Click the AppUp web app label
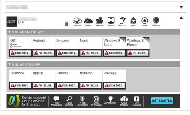190x115 pixels. coord(38,73)
